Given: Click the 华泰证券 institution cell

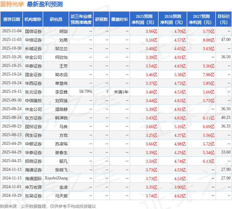Looking at the screenshot, I should (x=33, y=153).
